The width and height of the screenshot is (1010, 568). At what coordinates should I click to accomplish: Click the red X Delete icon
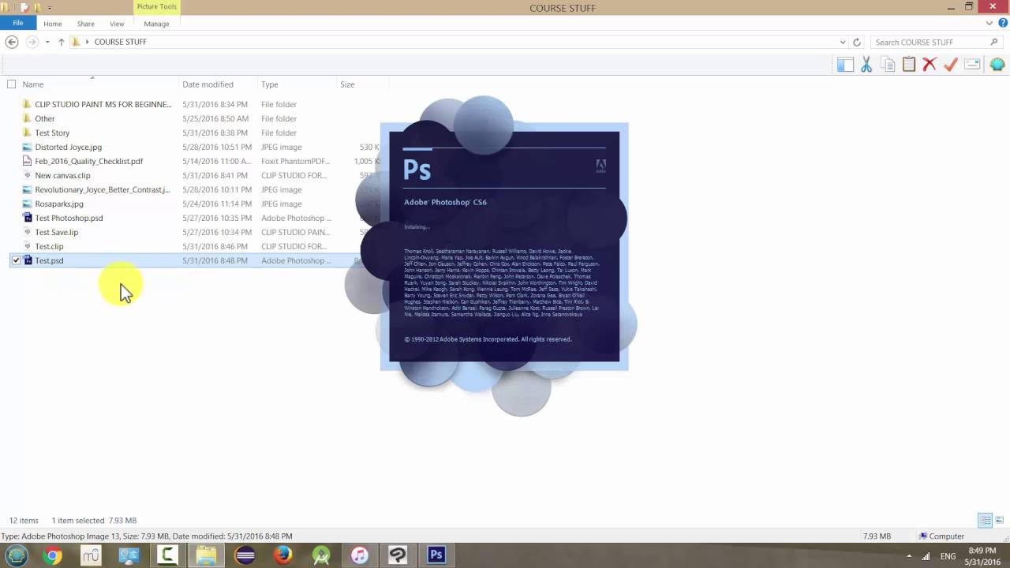coord(930,65)
